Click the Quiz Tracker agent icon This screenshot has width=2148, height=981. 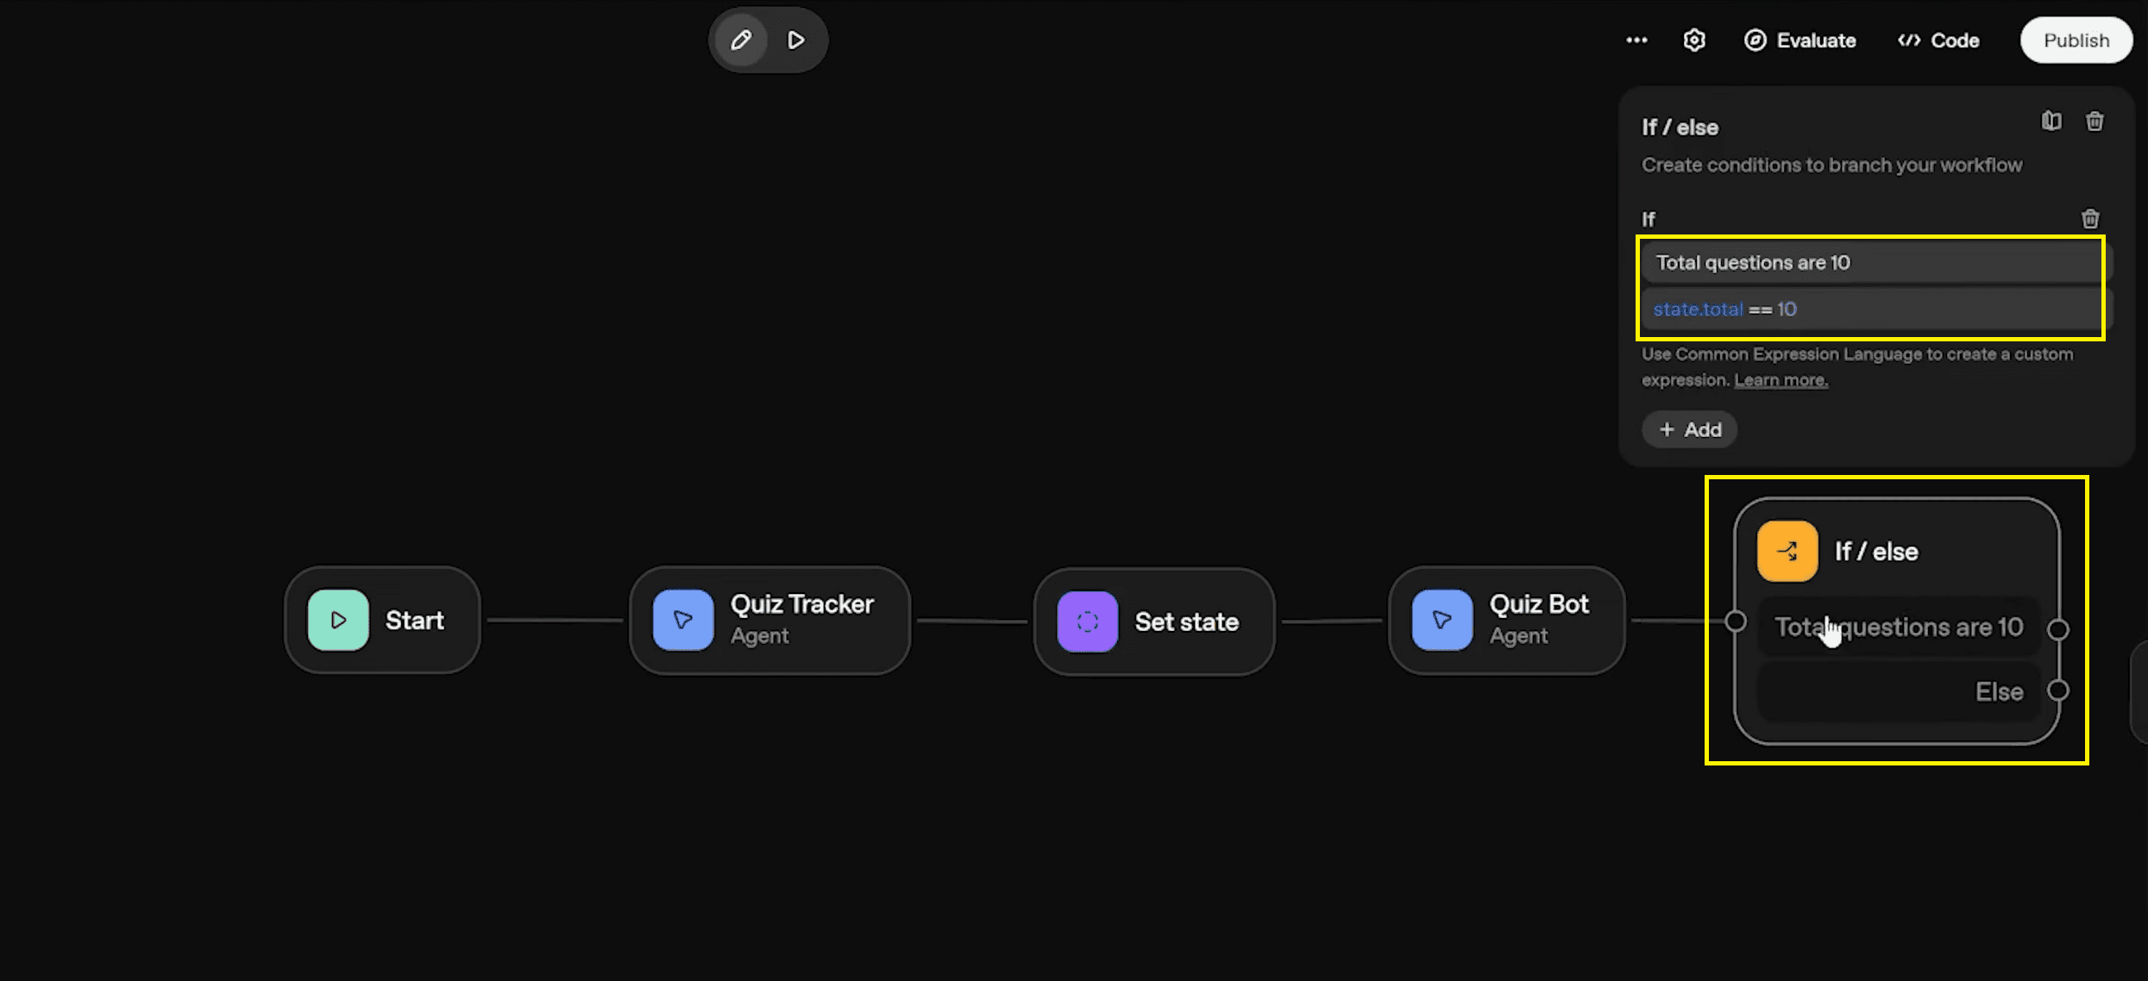point(681,620)
